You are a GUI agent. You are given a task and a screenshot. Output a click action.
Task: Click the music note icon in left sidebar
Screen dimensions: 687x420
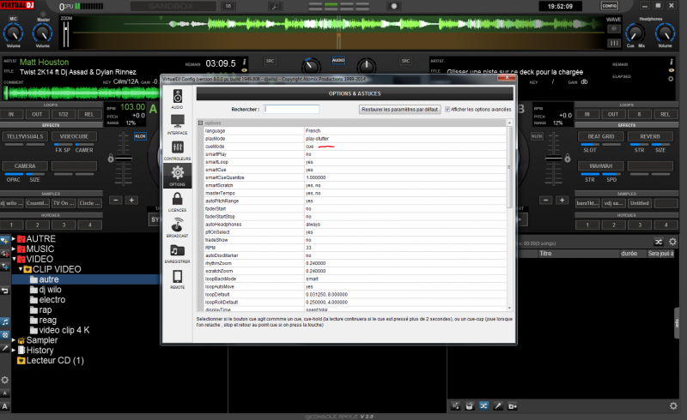pos(5,322)
